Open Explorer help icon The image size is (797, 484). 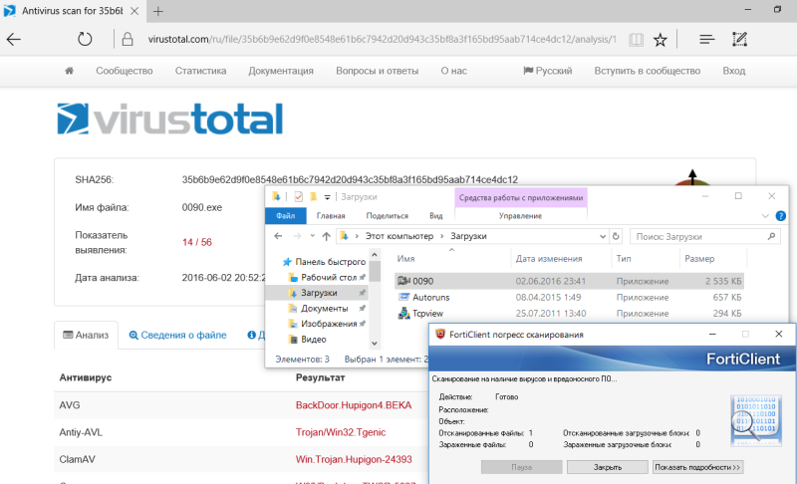point(781,216)
